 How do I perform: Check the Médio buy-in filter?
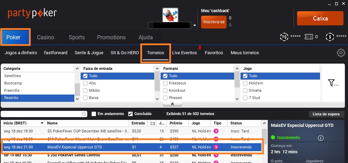point(85,91)
